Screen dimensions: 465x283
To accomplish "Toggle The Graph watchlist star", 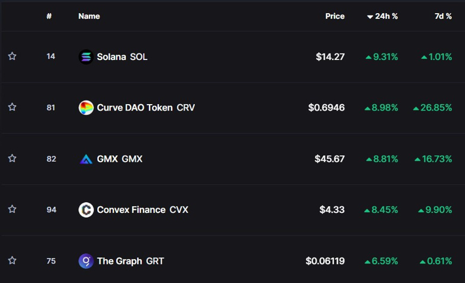I will pyautogui.click(x=12, y=261).
